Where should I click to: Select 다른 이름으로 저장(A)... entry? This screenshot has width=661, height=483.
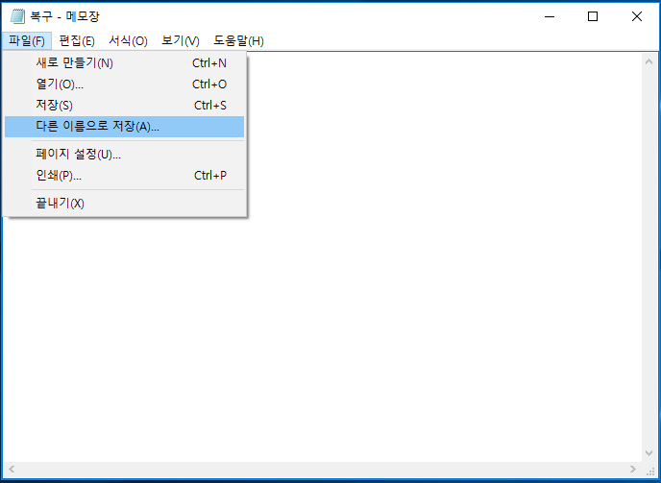click(124, 127)
